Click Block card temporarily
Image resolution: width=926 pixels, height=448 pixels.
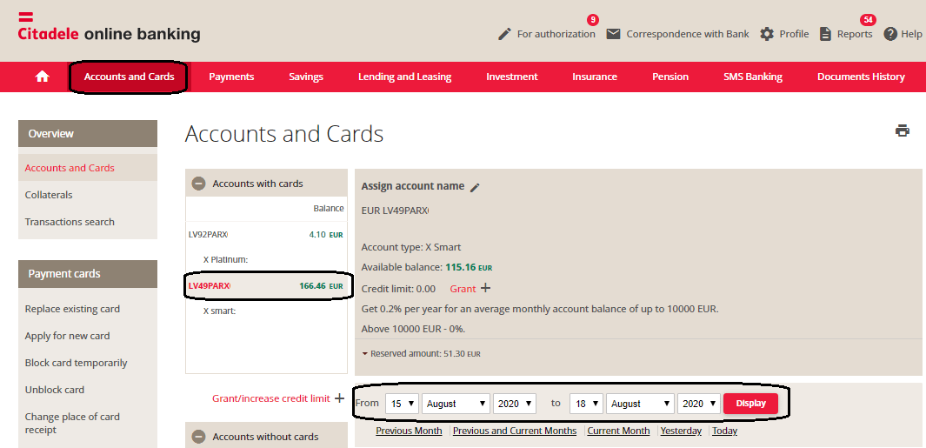point(77,363)
